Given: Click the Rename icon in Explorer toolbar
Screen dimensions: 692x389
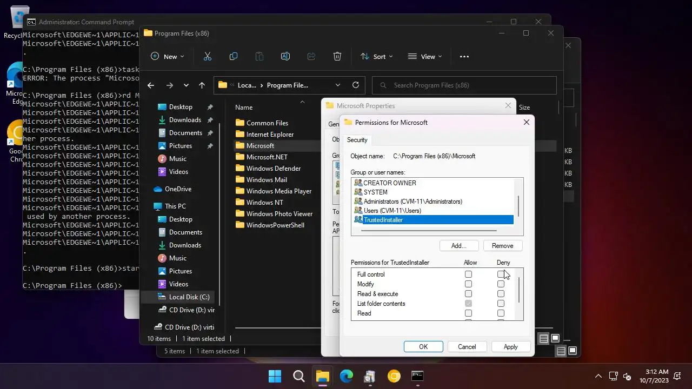Looking at the screenshot, I should 285,56.
